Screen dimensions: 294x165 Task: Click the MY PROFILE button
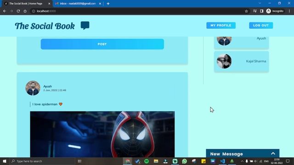click(x=221, y=26)
